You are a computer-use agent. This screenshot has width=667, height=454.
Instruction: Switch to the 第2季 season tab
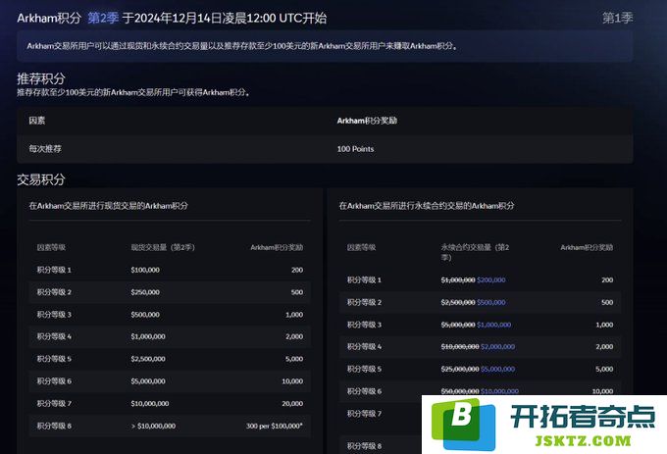[x=103, y=18]
